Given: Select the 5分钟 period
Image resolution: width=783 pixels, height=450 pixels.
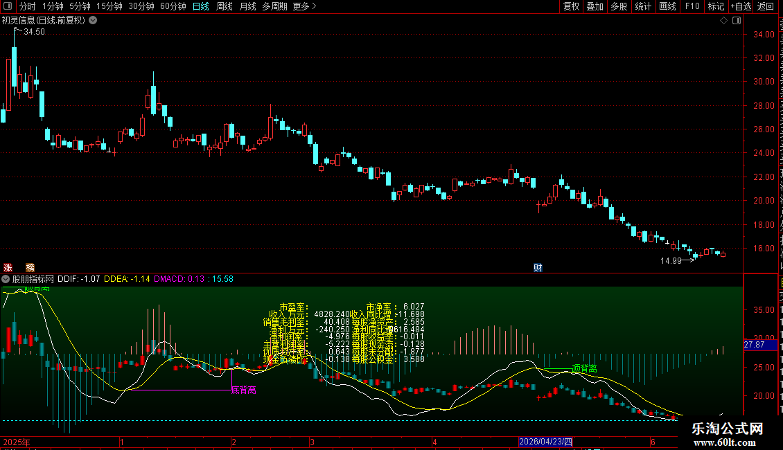Looking at the screenshot, I should 80,6.
